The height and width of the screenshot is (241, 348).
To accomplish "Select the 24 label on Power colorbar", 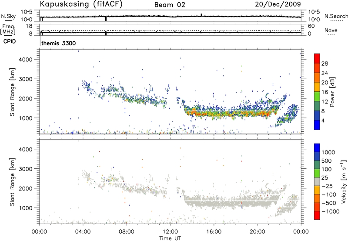I will pyautogui.click(x=325, y=73).
